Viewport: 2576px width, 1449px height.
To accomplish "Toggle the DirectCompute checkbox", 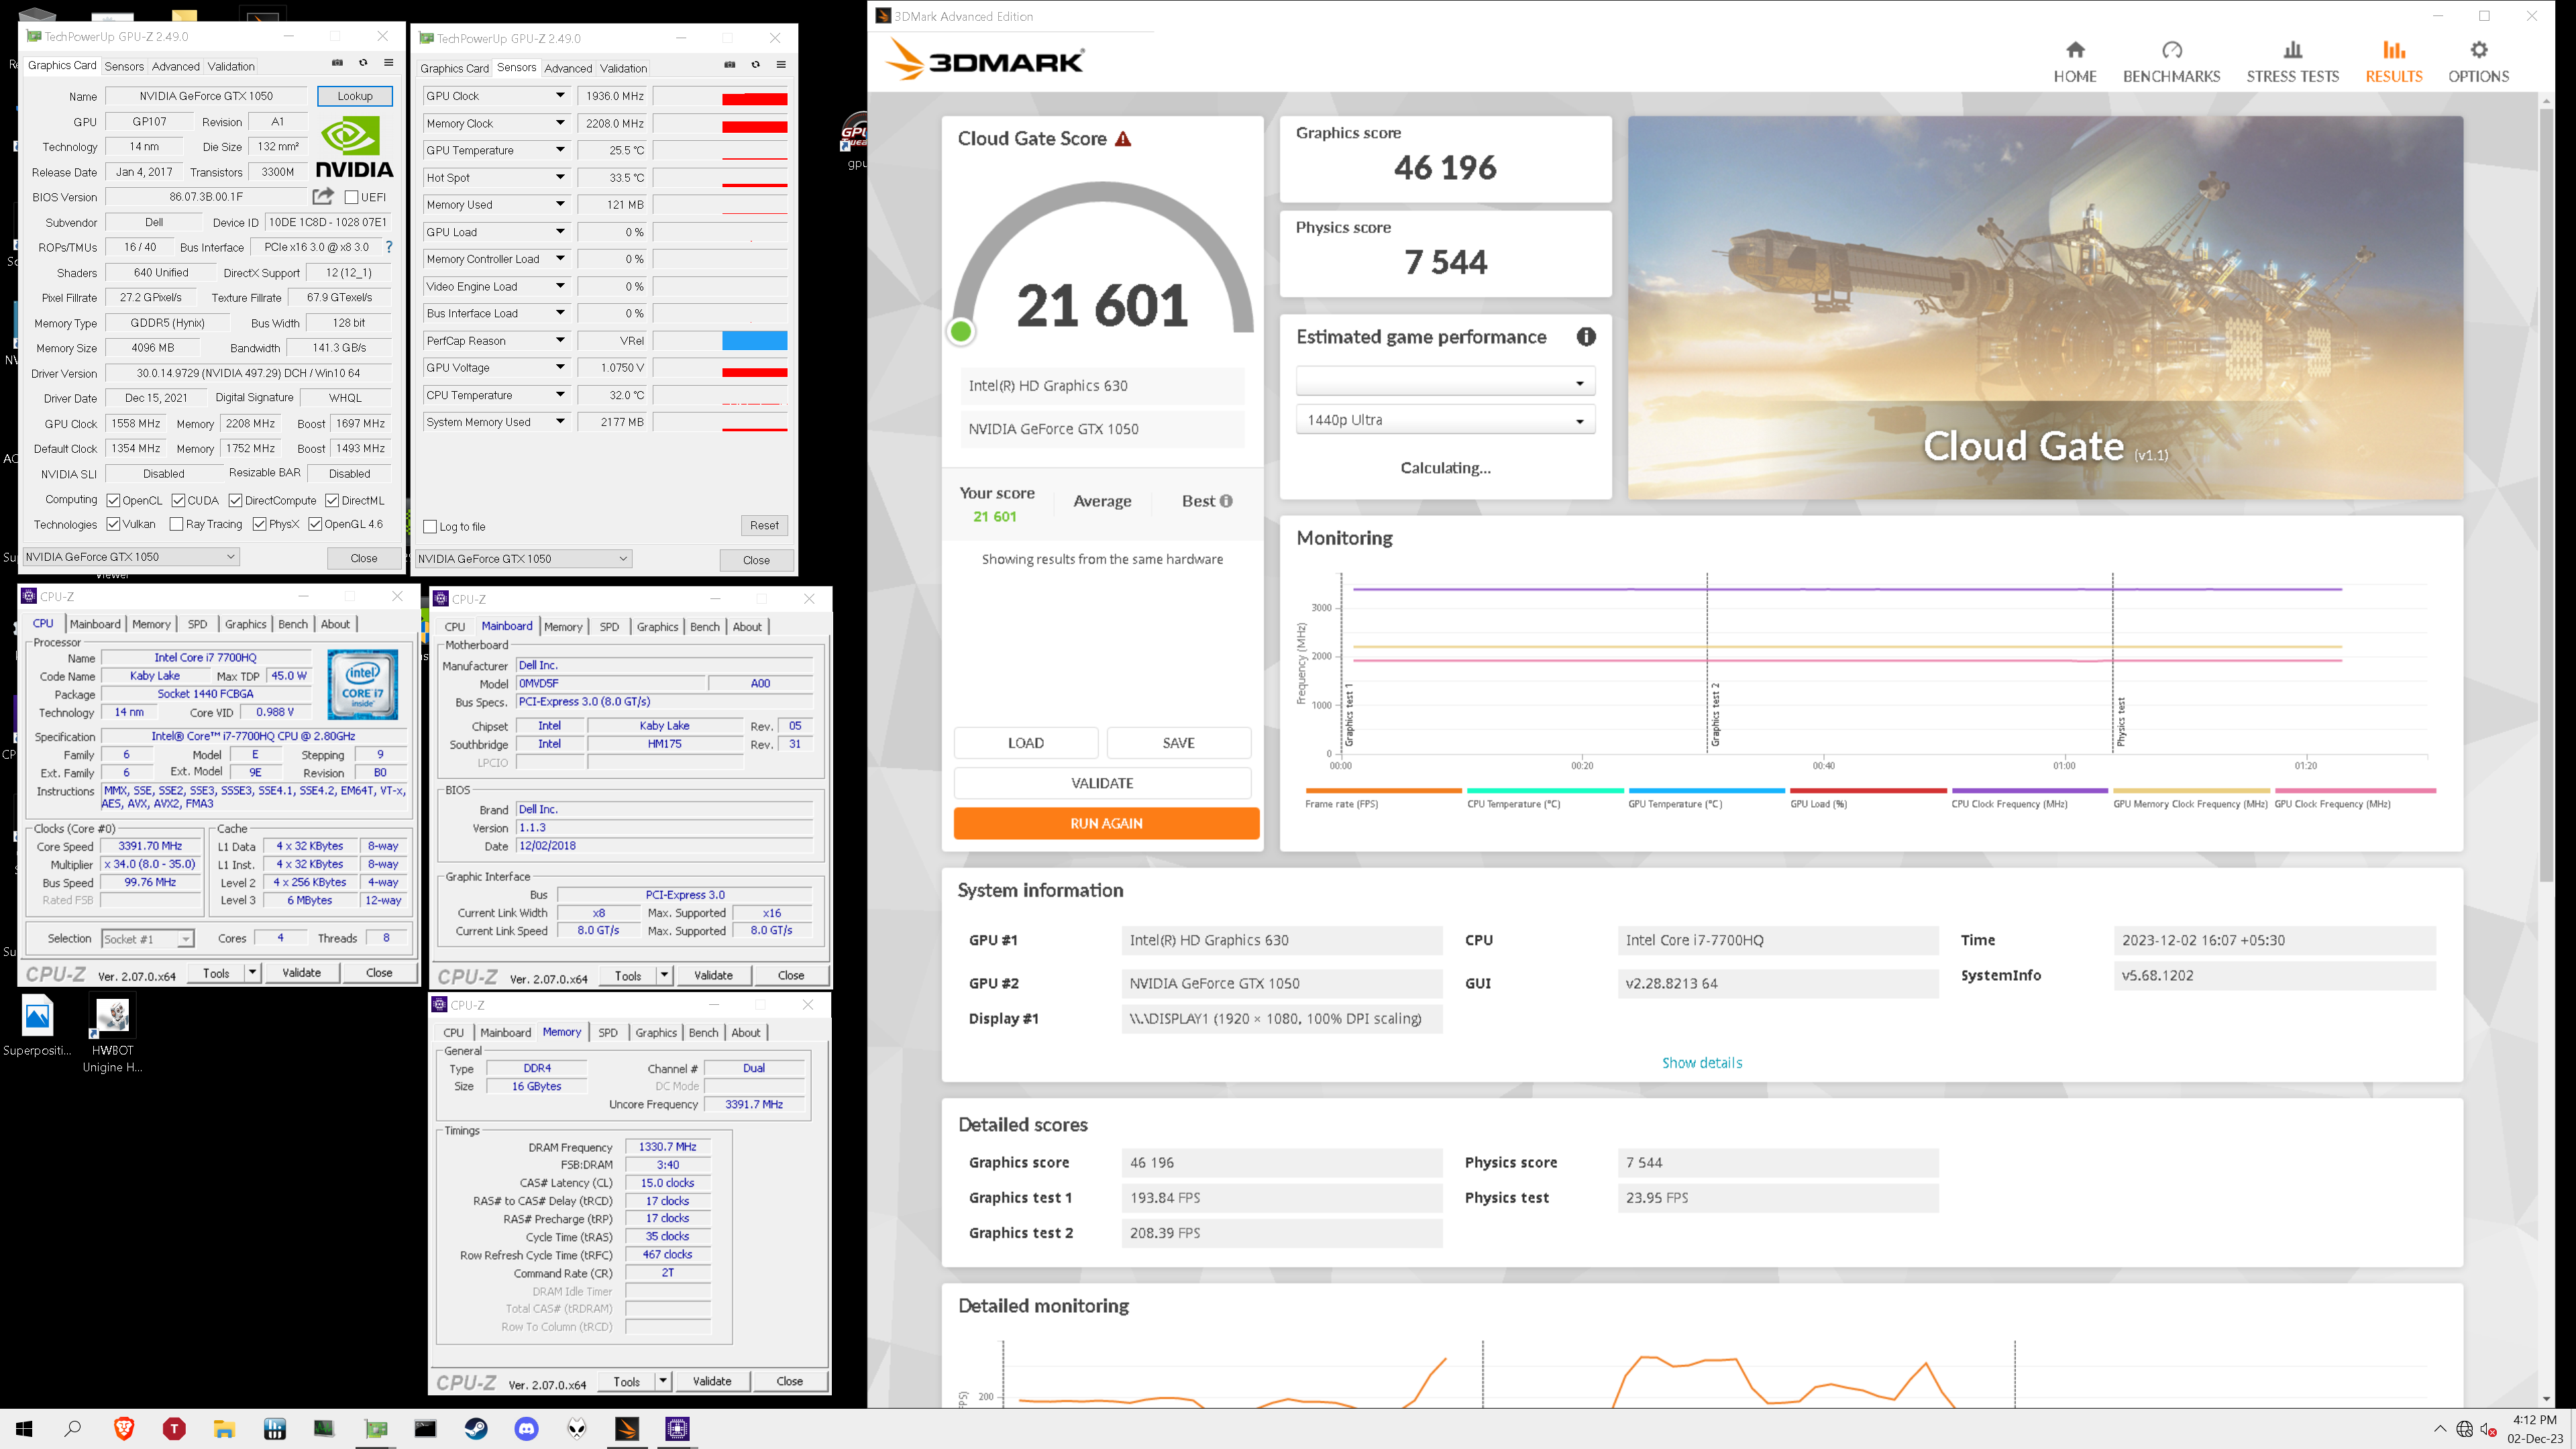I will (235, 500).
